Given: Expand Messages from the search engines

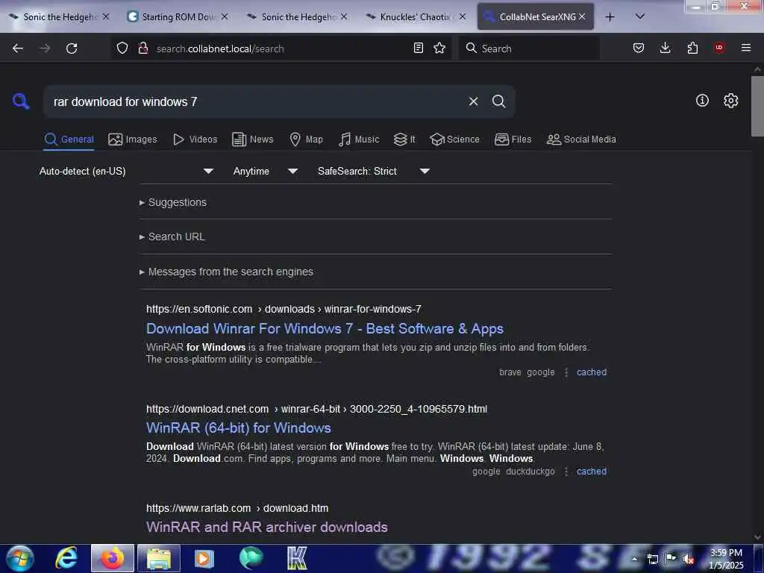Looking at the screenshot, I should 226,272.
